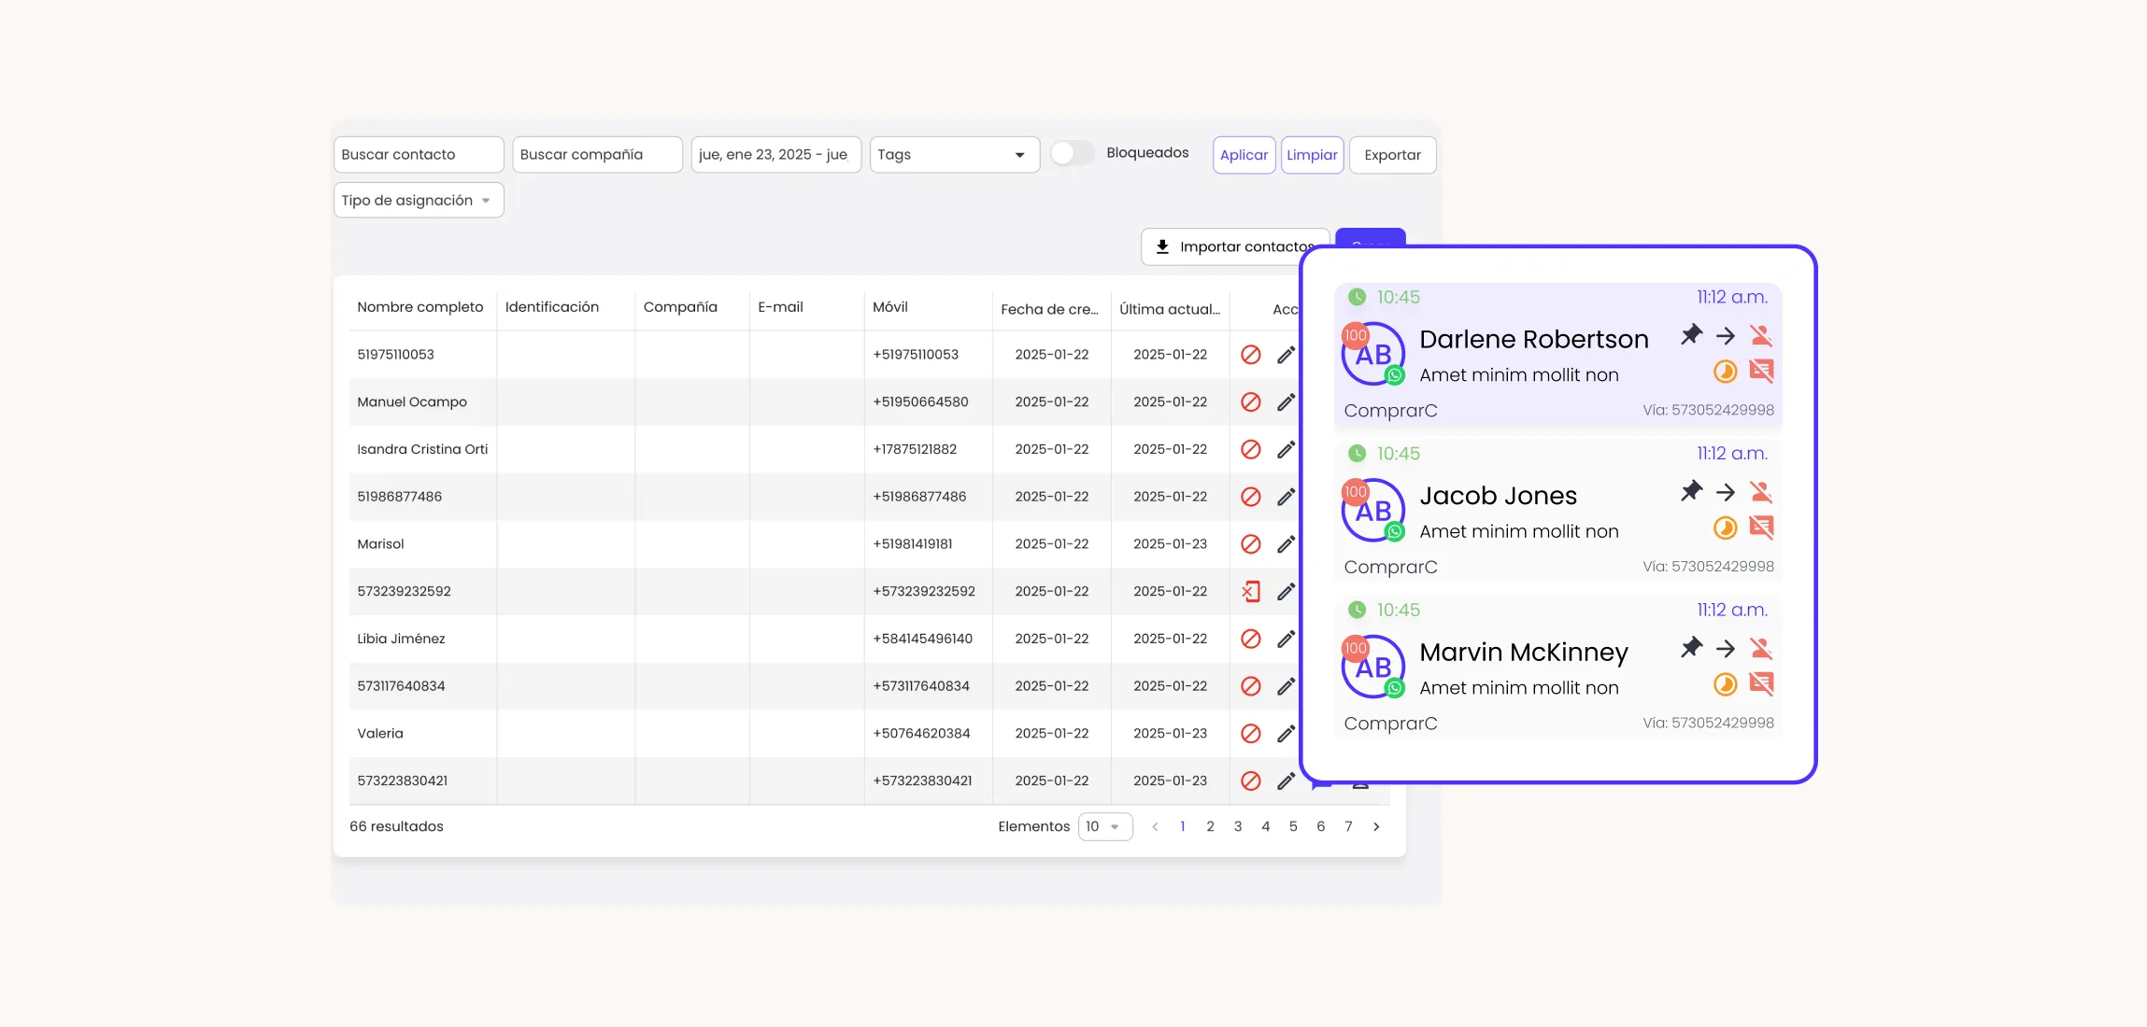This screenshot has height=1027, width=2147.
Task: Go to page 2
Action: (x=1210, y=826)
